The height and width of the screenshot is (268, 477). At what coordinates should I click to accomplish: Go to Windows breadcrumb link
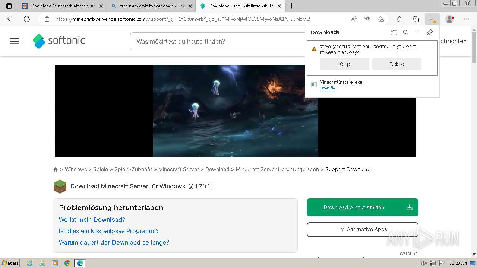pyautogui.click(x=76, y=169)
